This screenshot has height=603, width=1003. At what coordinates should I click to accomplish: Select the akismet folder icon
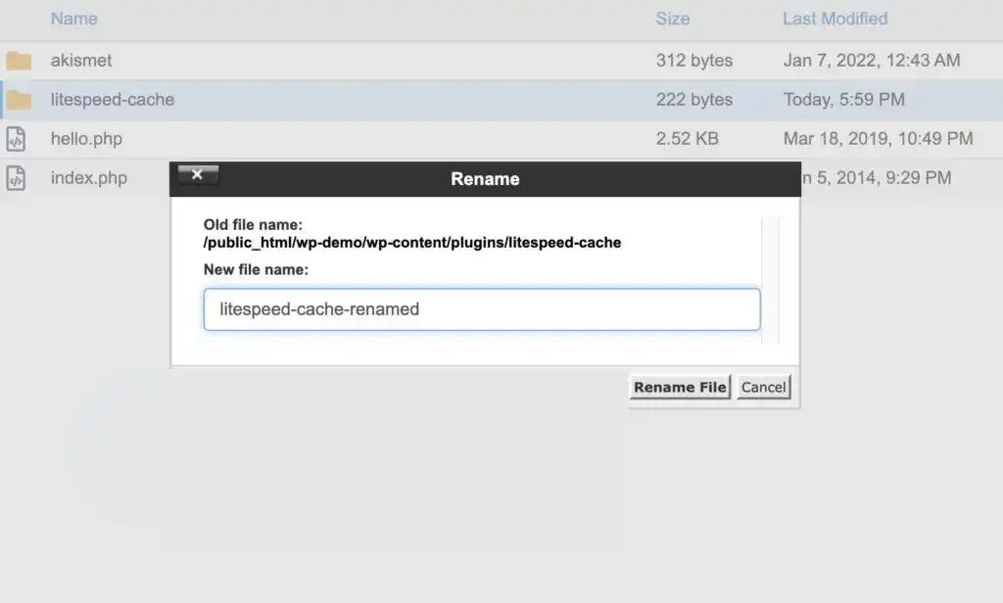[x=20, y=60]
